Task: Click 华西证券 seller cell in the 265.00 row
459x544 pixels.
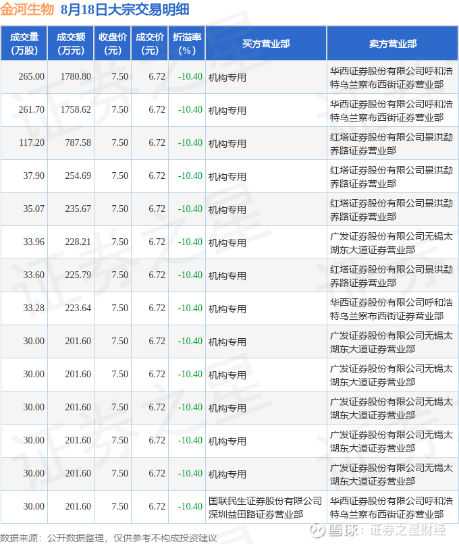Action: (x=391, y=78)
